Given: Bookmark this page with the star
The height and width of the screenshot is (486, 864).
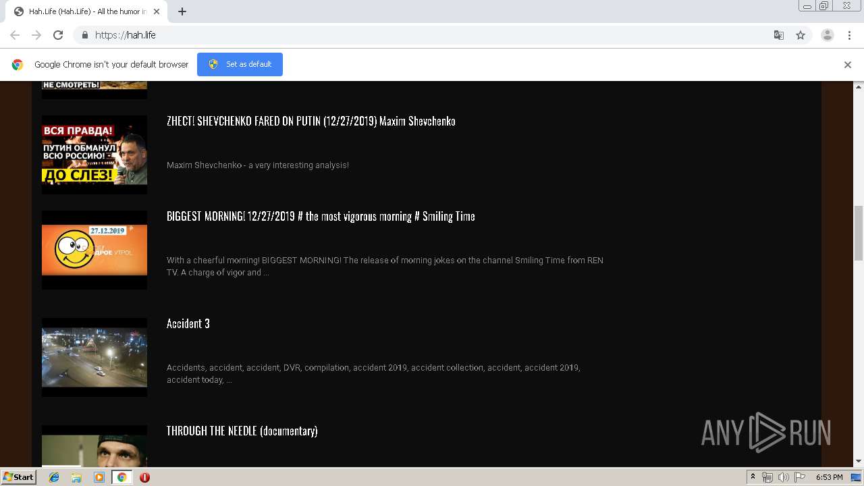Looking at the screenshot, I should (801, 35).
